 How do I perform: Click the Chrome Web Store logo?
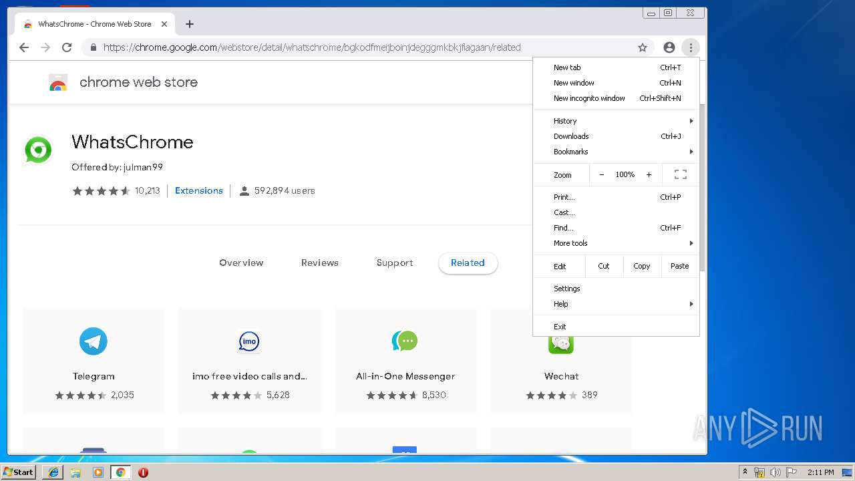point(58,83)
